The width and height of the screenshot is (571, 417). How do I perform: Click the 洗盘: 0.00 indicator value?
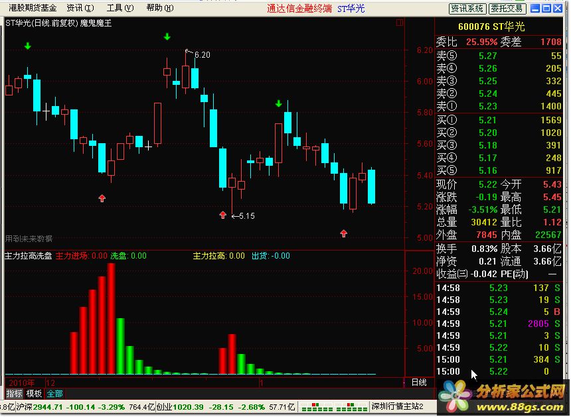coord(128,256)
